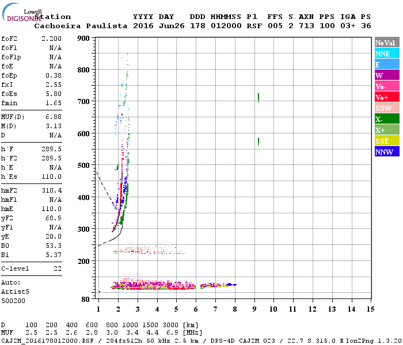Click the Ion2Png version text
403x345 pixels.
click(x=374, y=341)
